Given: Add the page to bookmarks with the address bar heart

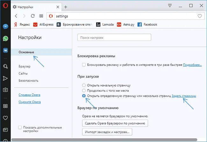Looking at the screenshot, I should click(200, 16).
